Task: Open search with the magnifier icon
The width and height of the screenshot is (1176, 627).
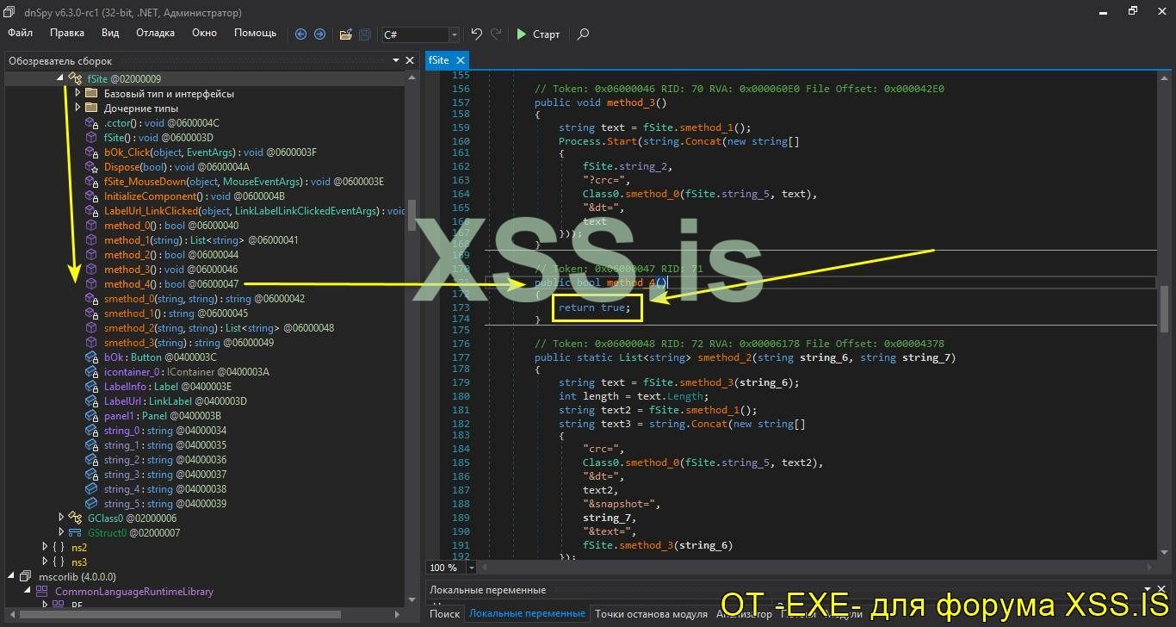Action: (583, 34)
